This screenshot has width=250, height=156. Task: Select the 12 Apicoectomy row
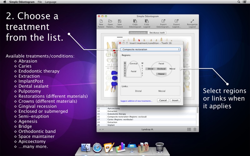147,108
